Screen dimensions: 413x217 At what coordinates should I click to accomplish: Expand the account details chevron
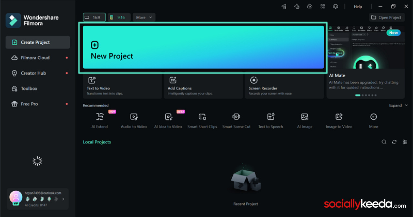click(x=63, y=199)
